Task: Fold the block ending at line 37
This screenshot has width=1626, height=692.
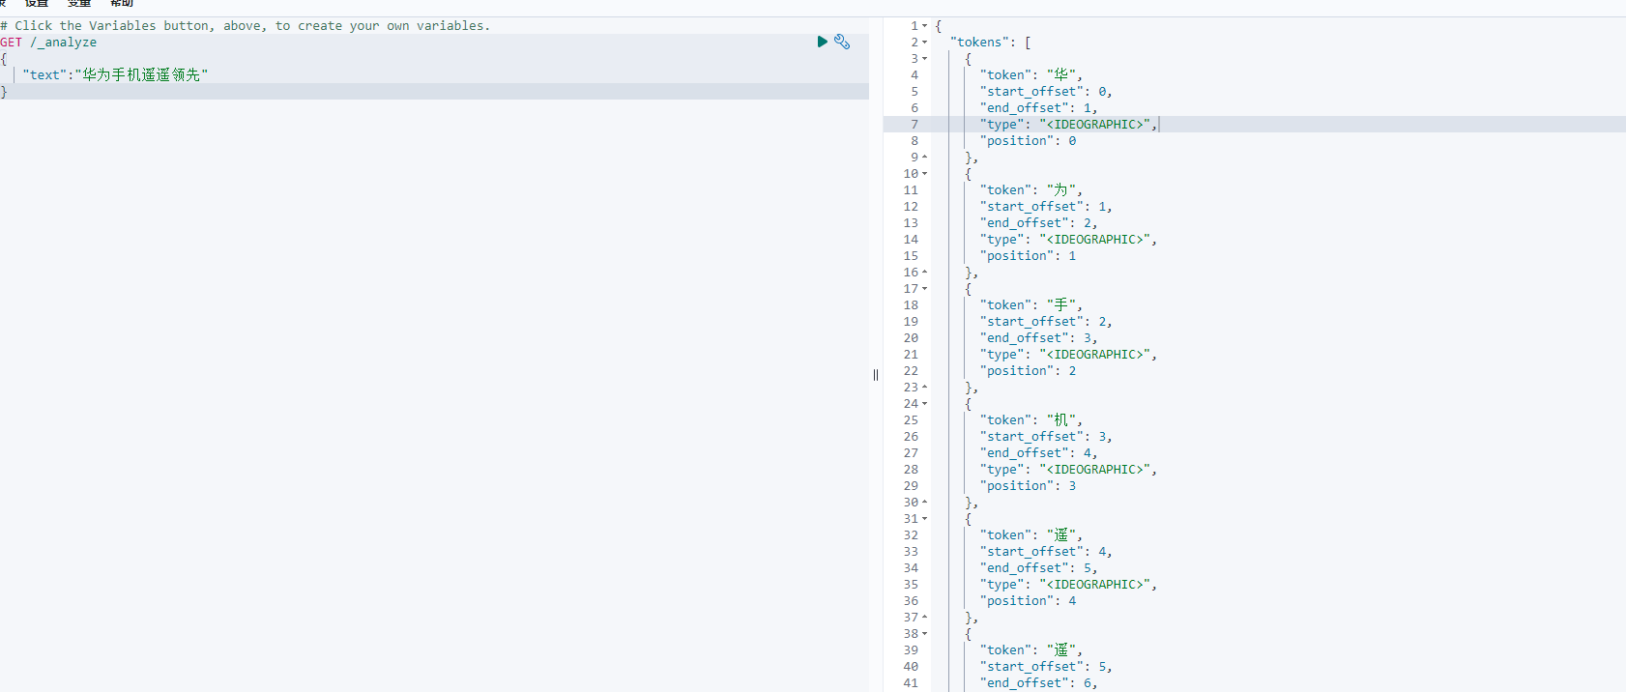Action: click(x=925, y=618)
